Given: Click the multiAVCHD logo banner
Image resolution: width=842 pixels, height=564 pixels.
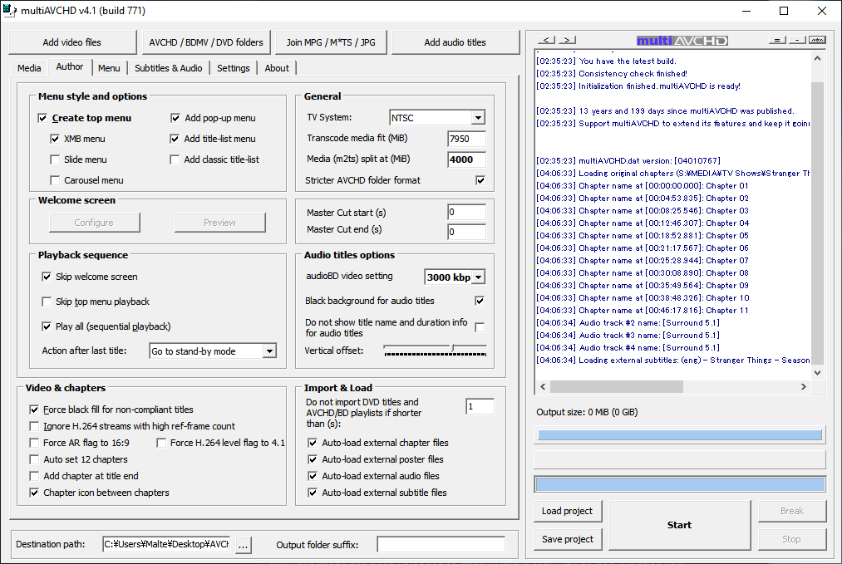Looking at the screenshot, I should (x=682, y=41).
